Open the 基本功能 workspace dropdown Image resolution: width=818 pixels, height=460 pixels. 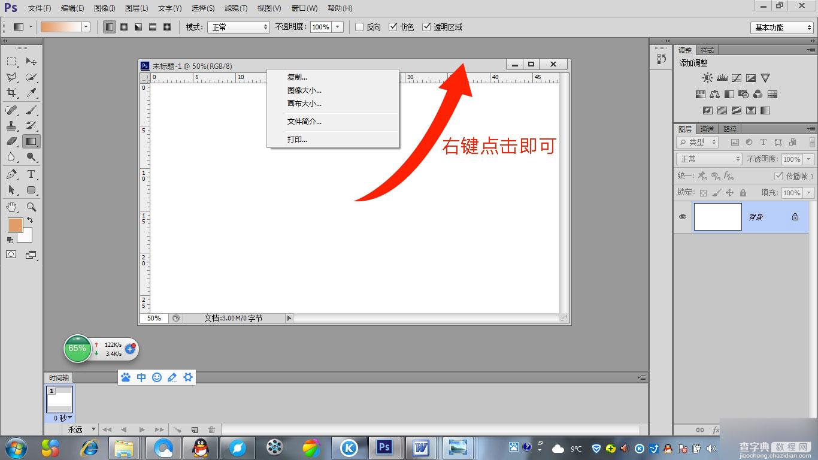click(782, 28)
